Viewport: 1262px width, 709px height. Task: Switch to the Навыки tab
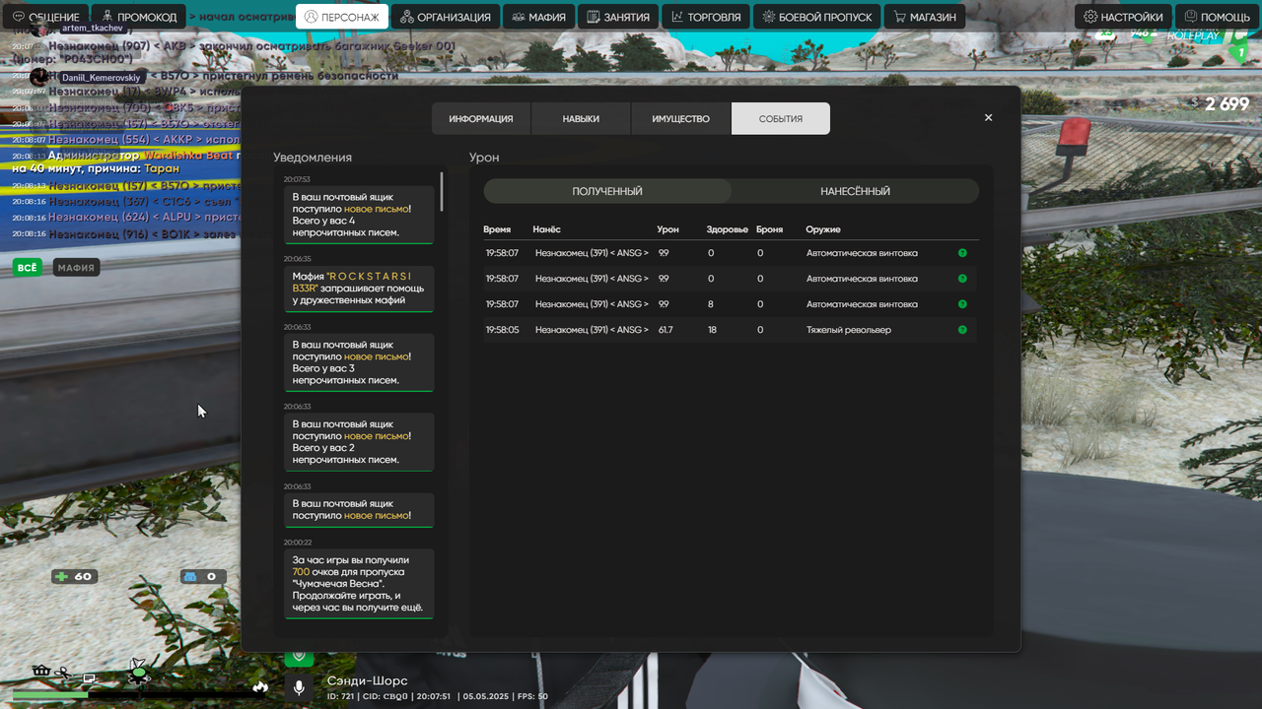click(x=581, y=118)
